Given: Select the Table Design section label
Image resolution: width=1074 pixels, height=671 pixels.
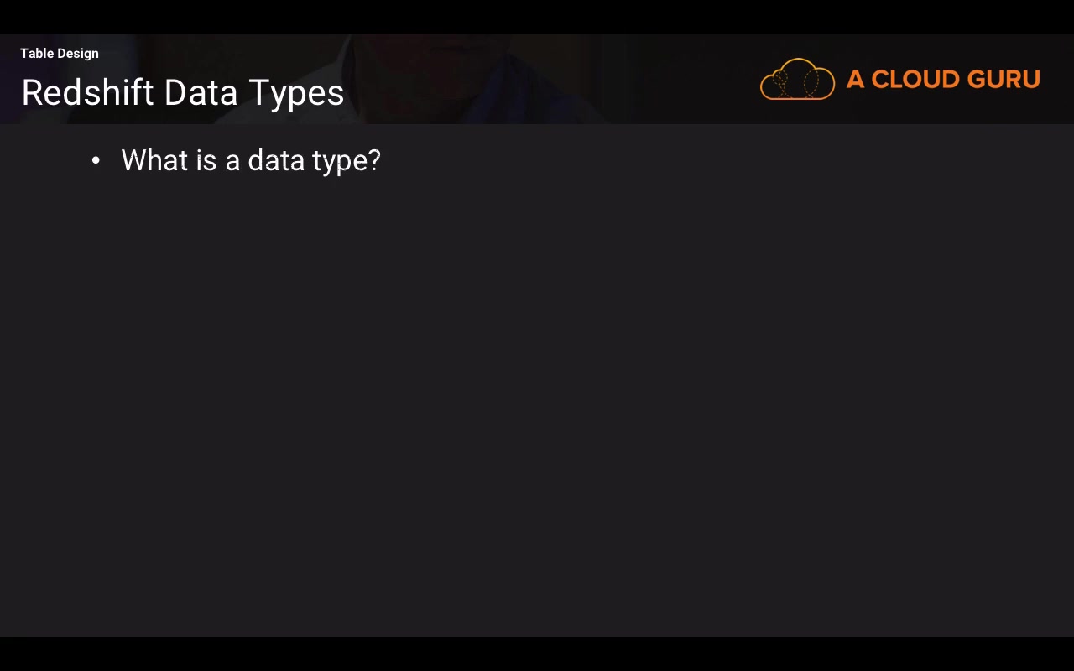Looking at the screenshot, I should [60, 54].
